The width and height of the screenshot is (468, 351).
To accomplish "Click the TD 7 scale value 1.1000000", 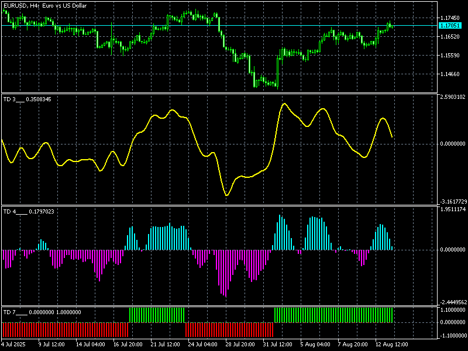I will (x=453, y=310).
